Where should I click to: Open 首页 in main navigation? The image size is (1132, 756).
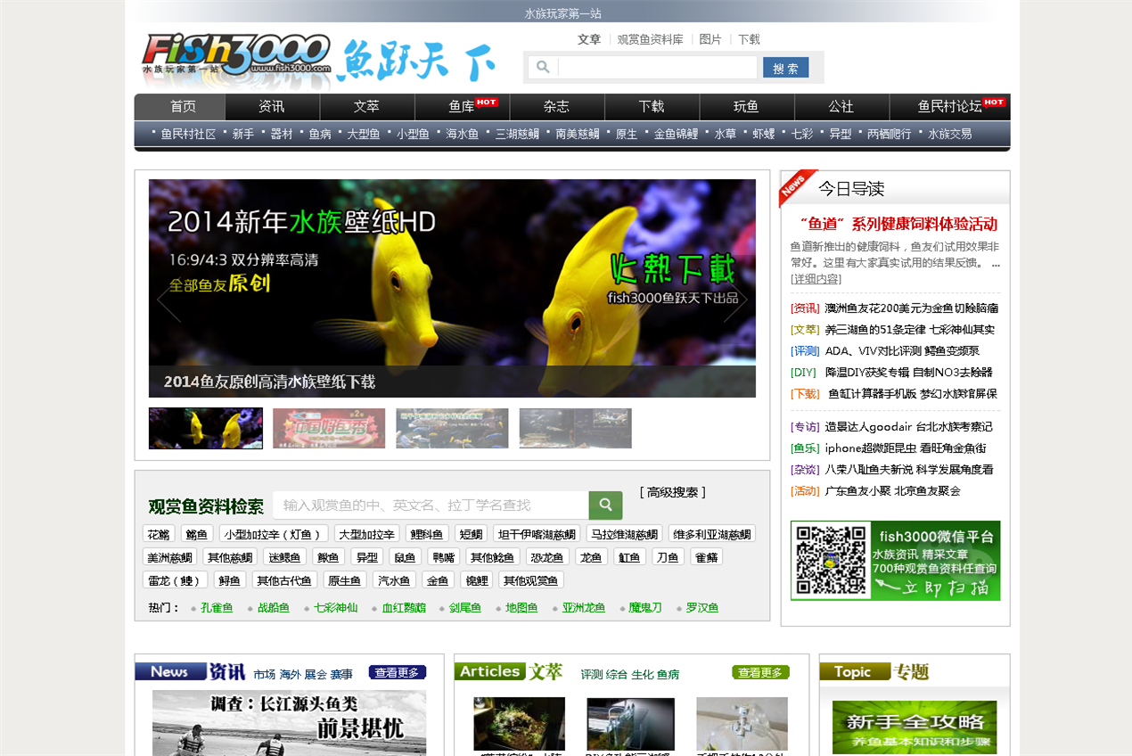183,106
